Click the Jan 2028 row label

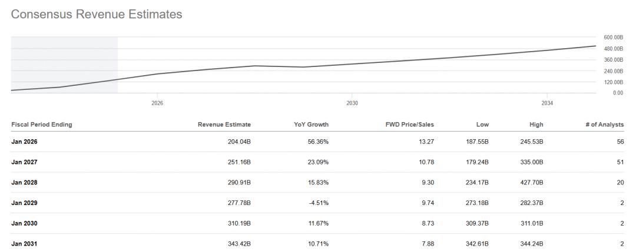coord(23,183)
